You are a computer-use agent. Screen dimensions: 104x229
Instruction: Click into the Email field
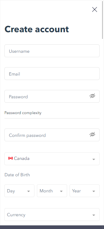click(52, 74)
